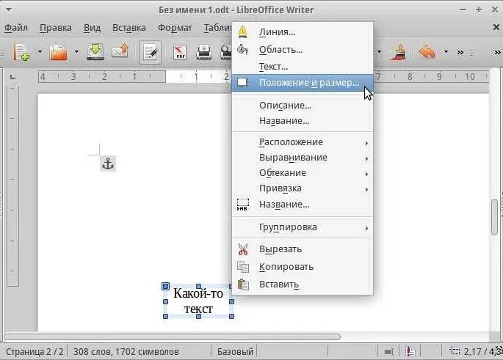Choose Текст... in the context menu
Viewport: 503px width, 360px height.
[303, 67]
